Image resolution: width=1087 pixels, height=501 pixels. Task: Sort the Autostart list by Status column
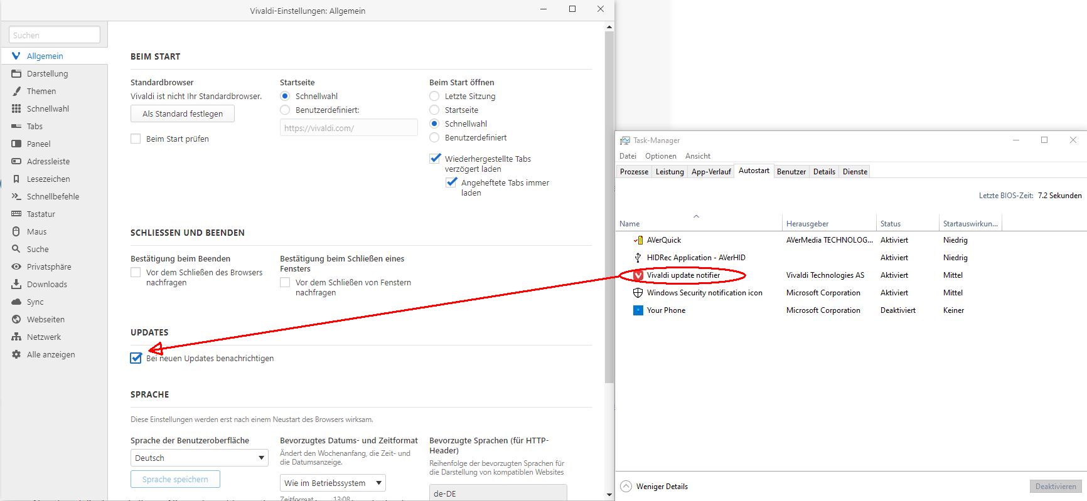coord(908,223)
